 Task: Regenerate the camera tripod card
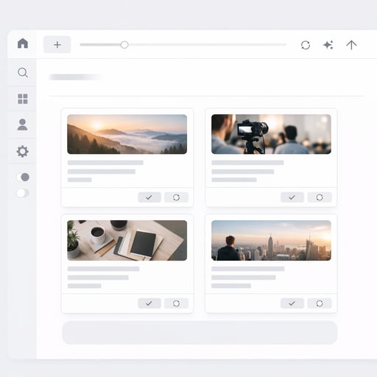pos(320,197)
